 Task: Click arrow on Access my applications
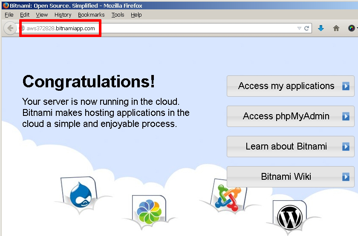pos(346,86)
